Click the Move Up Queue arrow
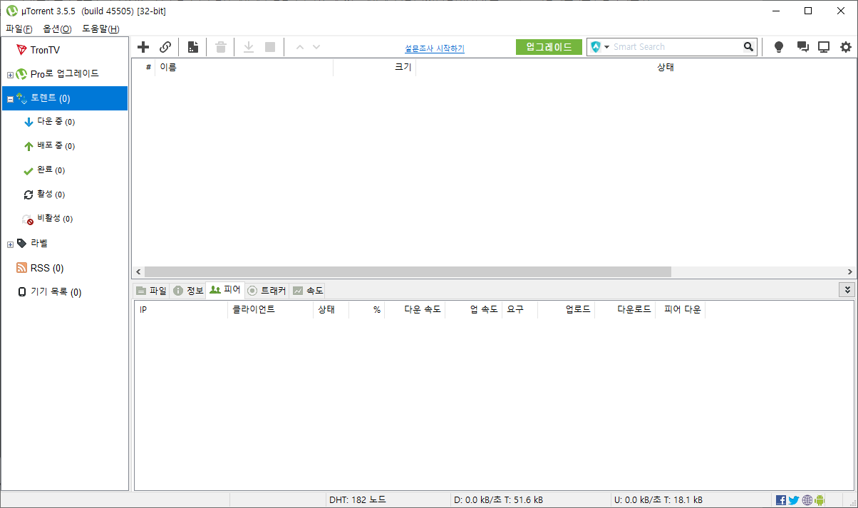The height and width of the screenshot is (508, 858). pos(299,47)
